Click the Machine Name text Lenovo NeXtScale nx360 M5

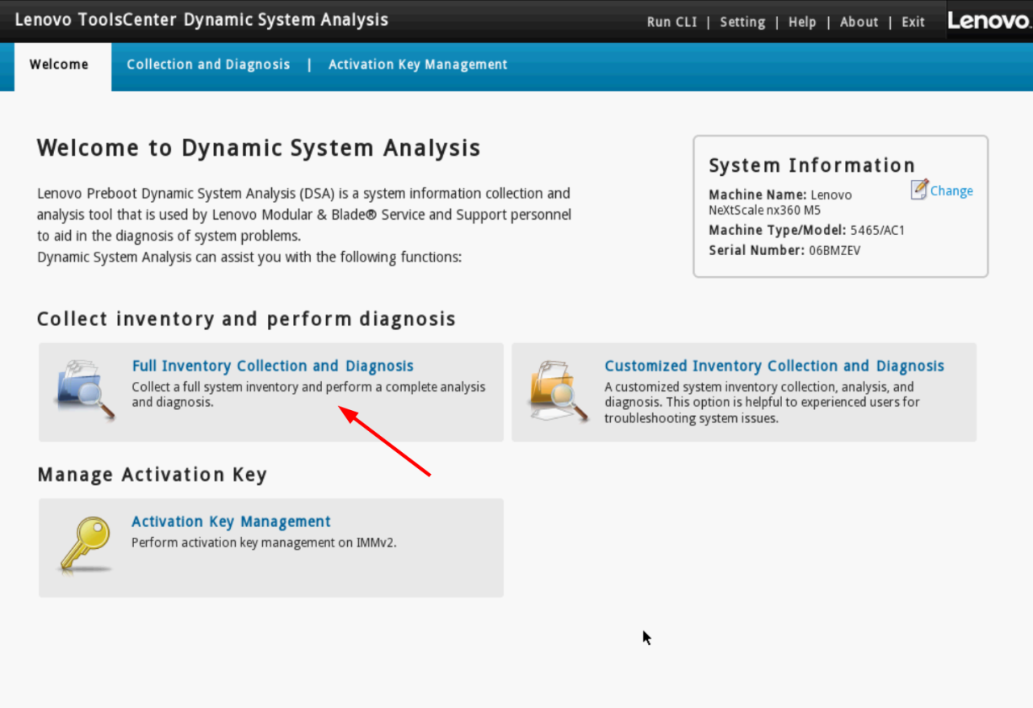pyautogui.click(x=780, y=203)
